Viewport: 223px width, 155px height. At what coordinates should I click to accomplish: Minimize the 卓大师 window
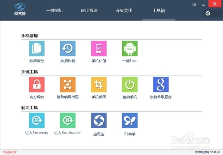point(204,5)
